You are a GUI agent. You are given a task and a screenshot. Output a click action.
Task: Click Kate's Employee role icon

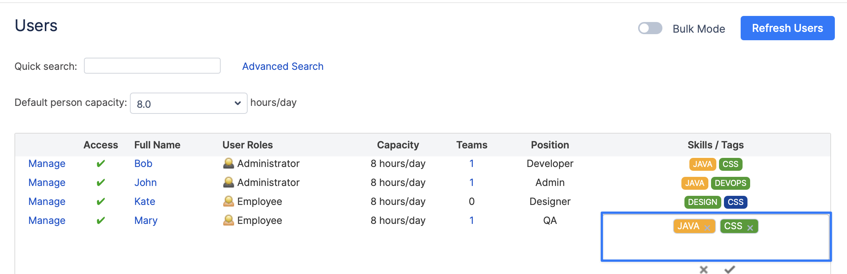(x=228, y=201)
